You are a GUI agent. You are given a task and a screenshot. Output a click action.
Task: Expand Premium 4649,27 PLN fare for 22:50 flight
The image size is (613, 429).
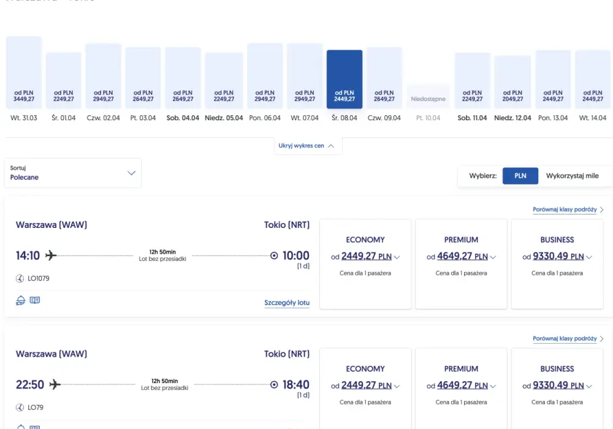point(461,385)
